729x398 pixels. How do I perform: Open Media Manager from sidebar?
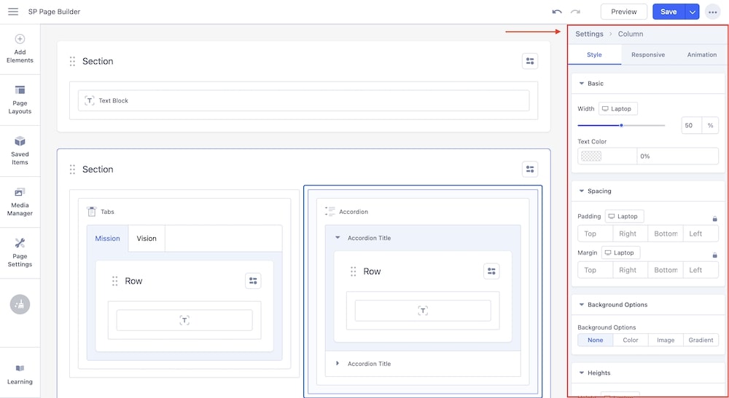point(20,202)
